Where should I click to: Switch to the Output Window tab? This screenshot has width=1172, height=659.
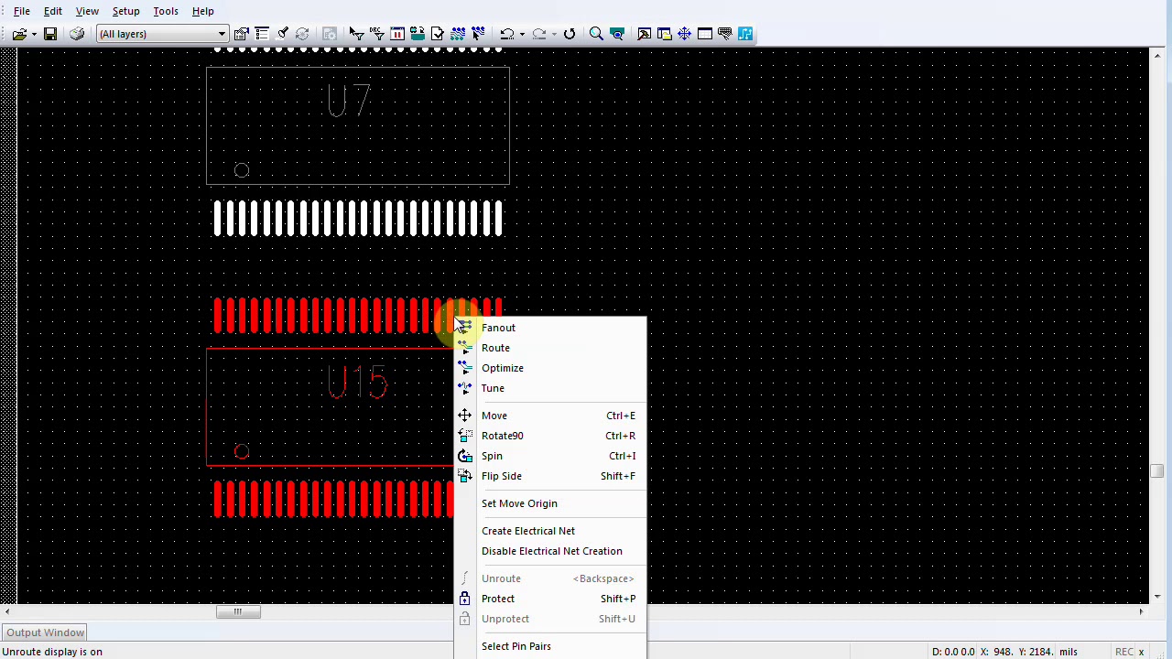[45, 632]
